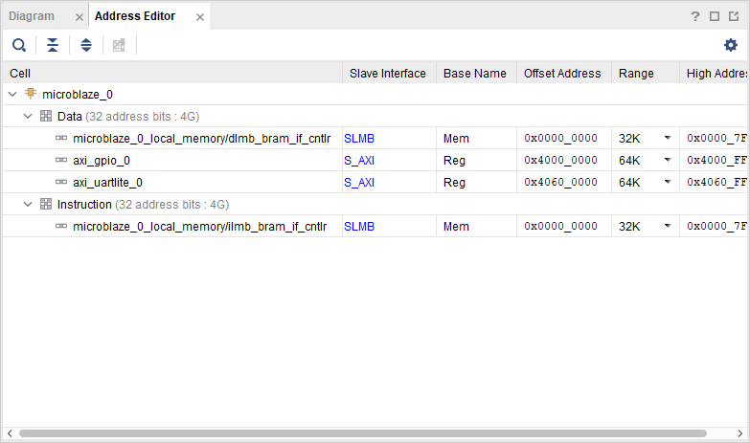Click the segment icon beside ilmb_bram_if_cntlr

pos(61,226)
